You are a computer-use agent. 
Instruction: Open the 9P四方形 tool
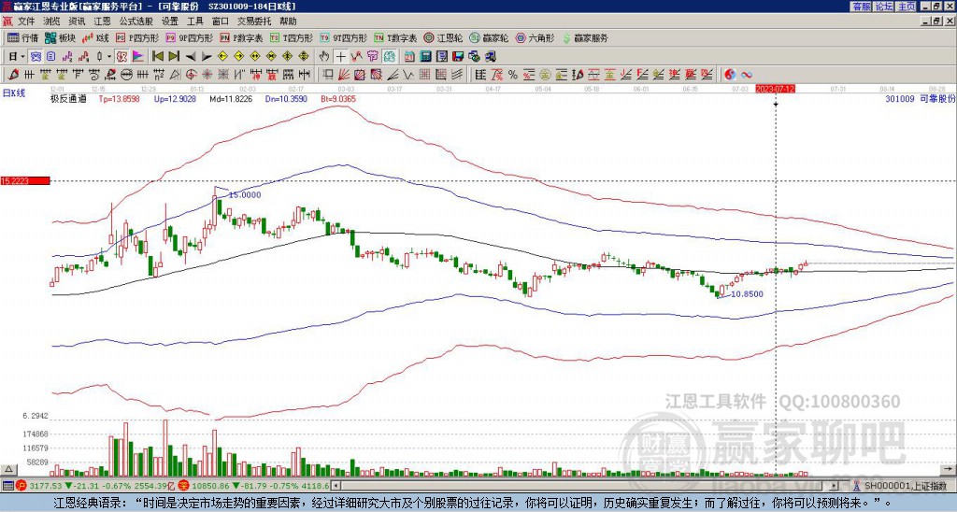(189, 37)
